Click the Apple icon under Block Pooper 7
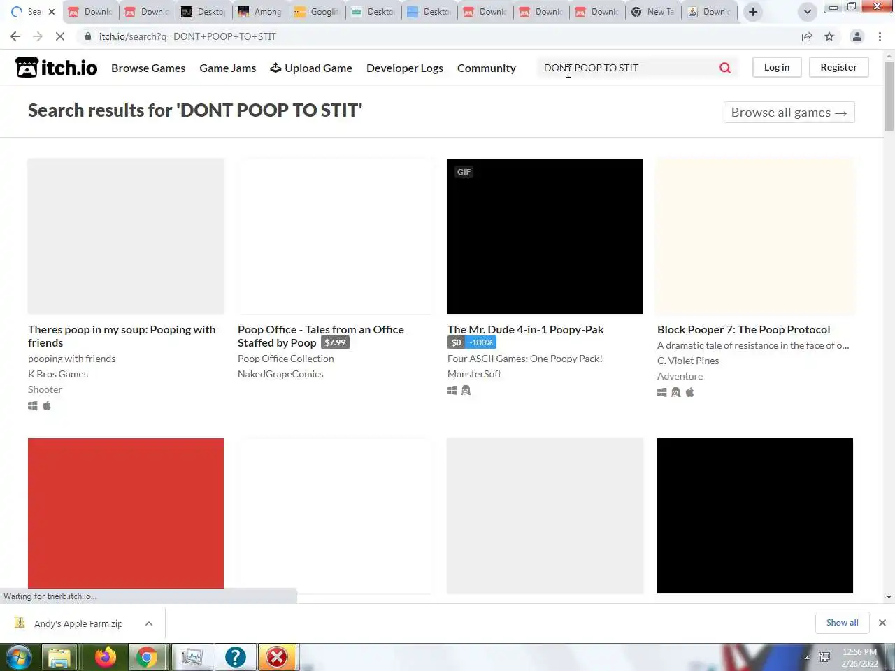Image resolution: width=895 pixels, height=671 pixels. coord(689,393)
